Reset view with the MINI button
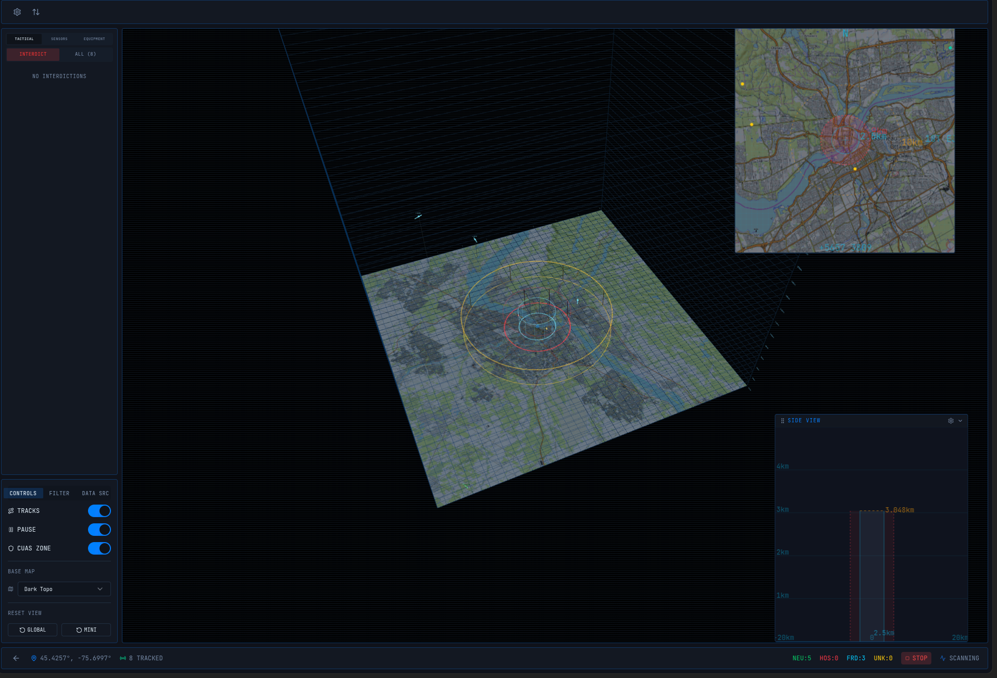 tap(86, 630)
